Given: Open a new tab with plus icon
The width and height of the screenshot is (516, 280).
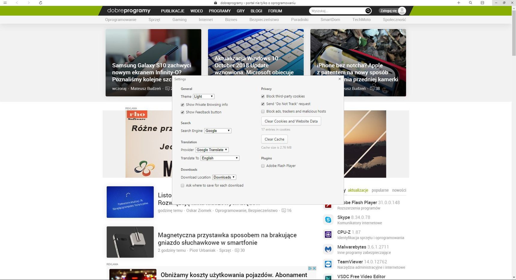Looking at the screenshot, I should 459,3.
